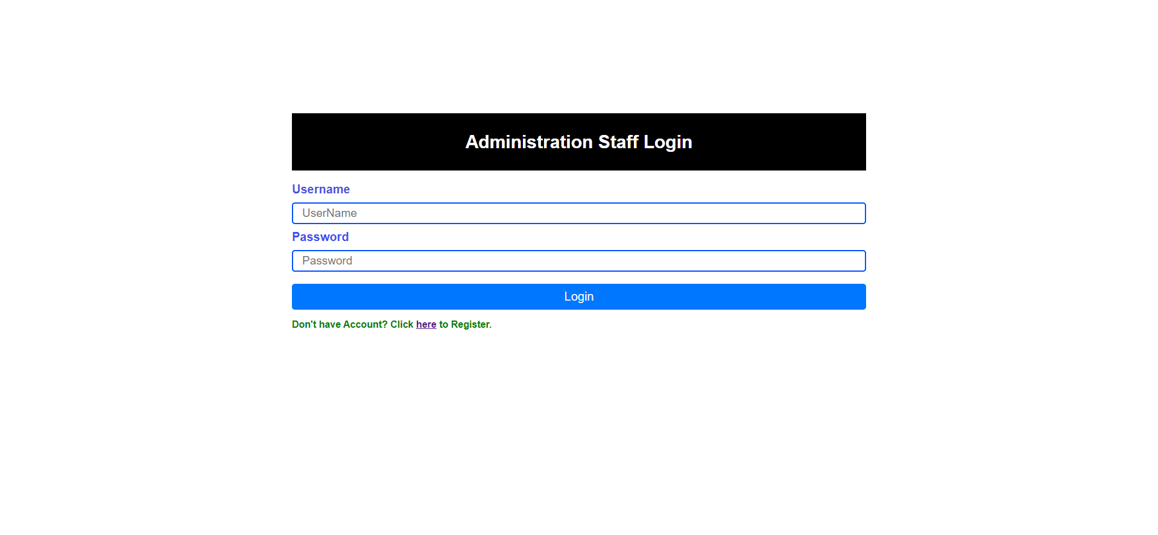
Task: Submit with the blue Login button
Action: click(579, 297)
